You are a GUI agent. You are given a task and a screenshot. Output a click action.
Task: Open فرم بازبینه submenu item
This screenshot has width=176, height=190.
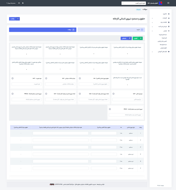164,38
